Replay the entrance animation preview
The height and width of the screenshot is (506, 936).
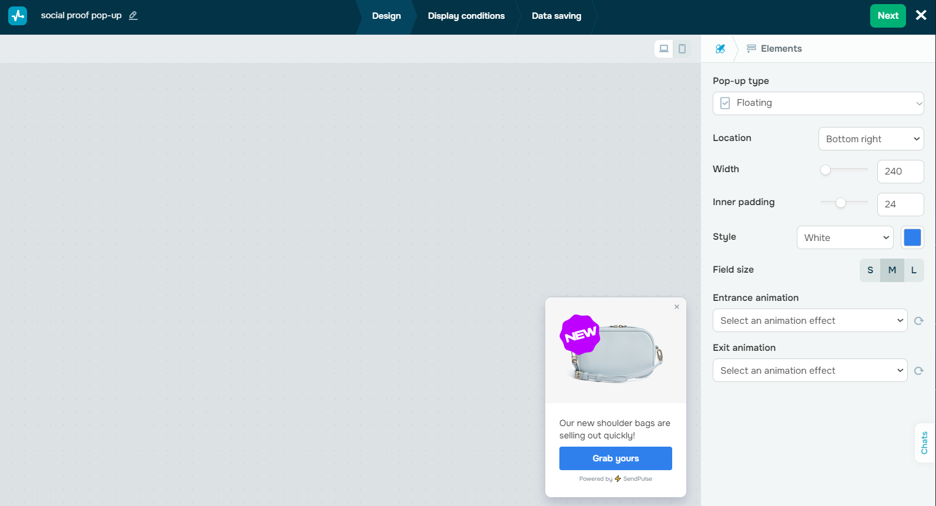pos(919,321)
